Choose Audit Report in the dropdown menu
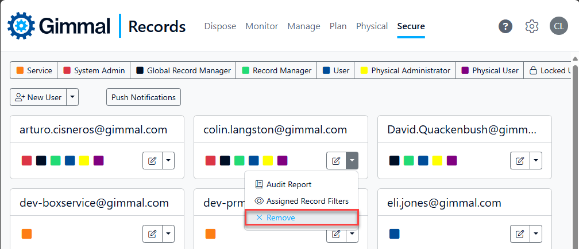Viewport: 579px width, 249px height. tap(289, 184)
